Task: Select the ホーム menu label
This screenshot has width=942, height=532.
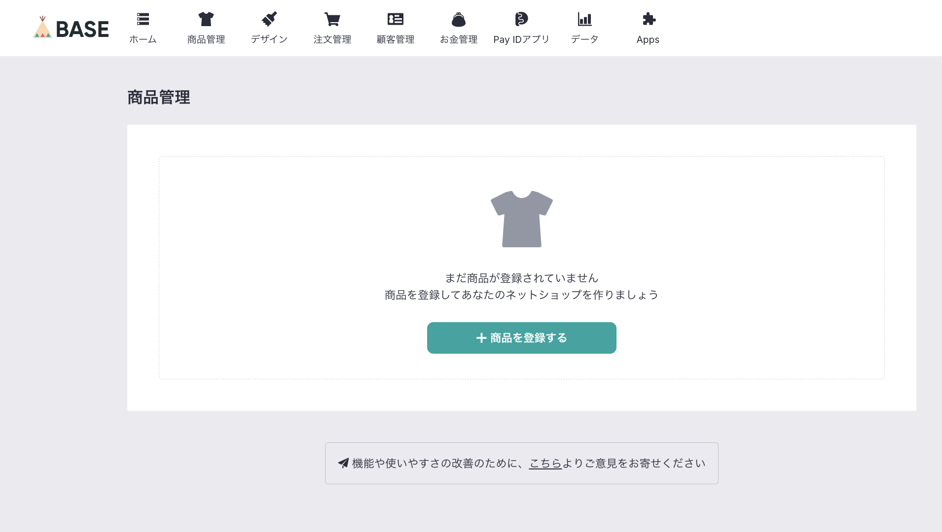Action: point(143,39)
